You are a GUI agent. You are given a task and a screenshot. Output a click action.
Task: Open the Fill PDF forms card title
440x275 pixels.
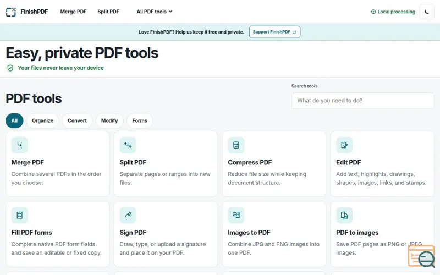pos(31,233)
